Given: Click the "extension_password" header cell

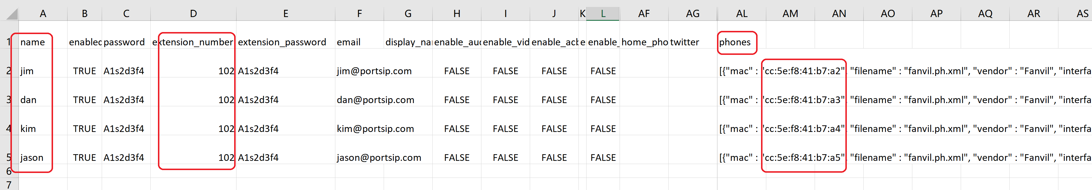Looking at the screenshot, I should (x=282, y=42).
